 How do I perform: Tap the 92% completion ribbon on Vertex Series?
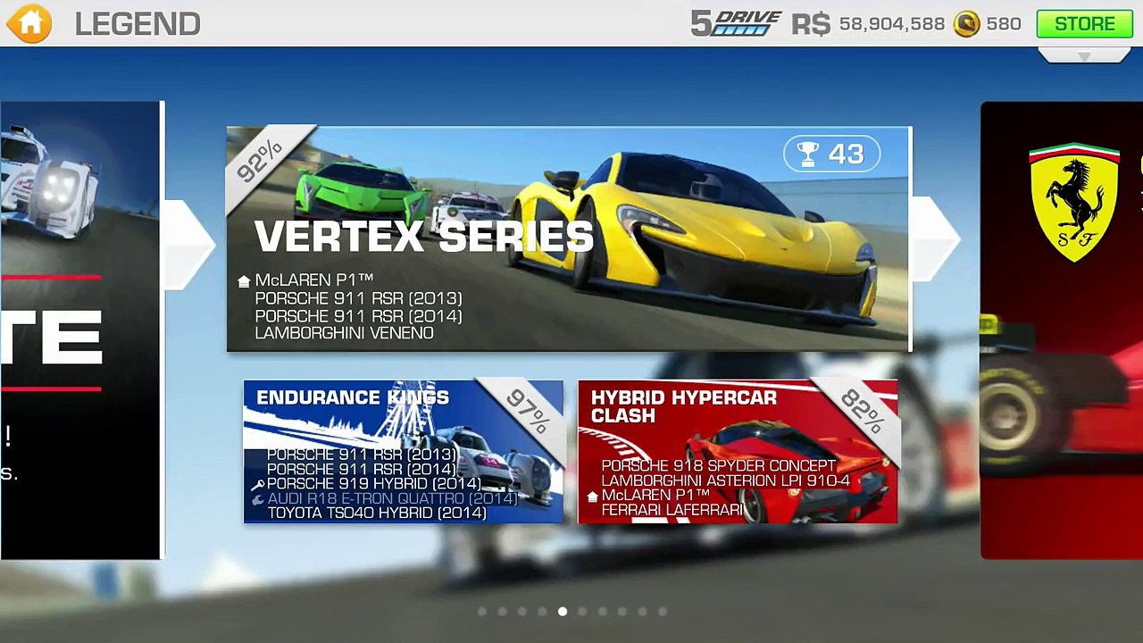click(x=260, y=162)
